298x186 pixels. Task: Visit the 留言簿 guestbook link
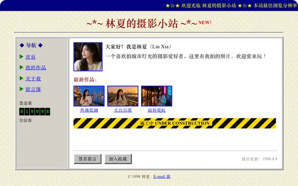click(33, 89)
